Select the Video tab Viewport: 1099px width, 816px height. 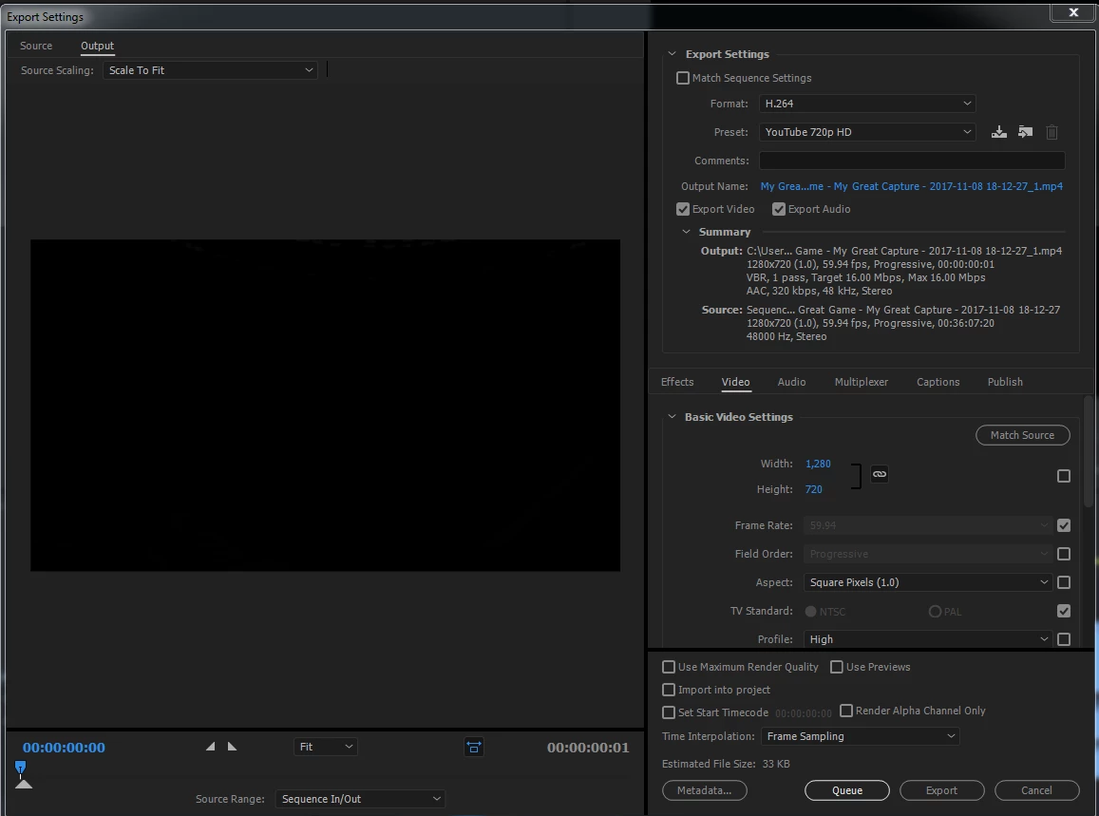pos(735,382)
